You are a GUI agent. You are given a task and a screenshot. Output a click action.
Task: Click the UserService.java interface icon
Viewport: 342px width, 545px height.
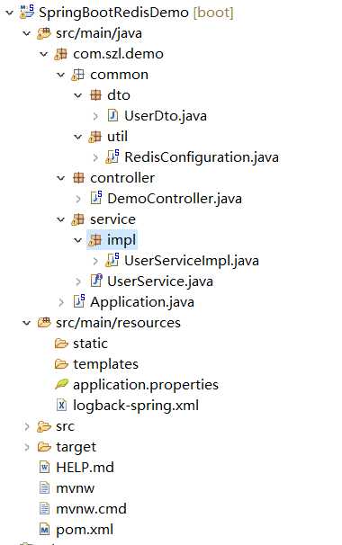95,281
